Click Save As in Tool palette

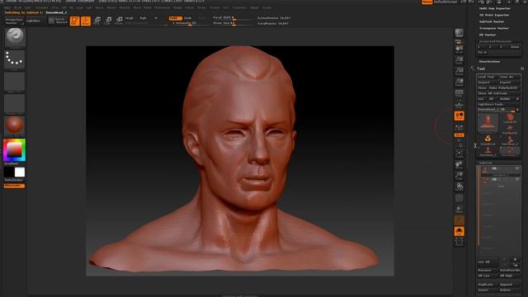tap(509, 77)
